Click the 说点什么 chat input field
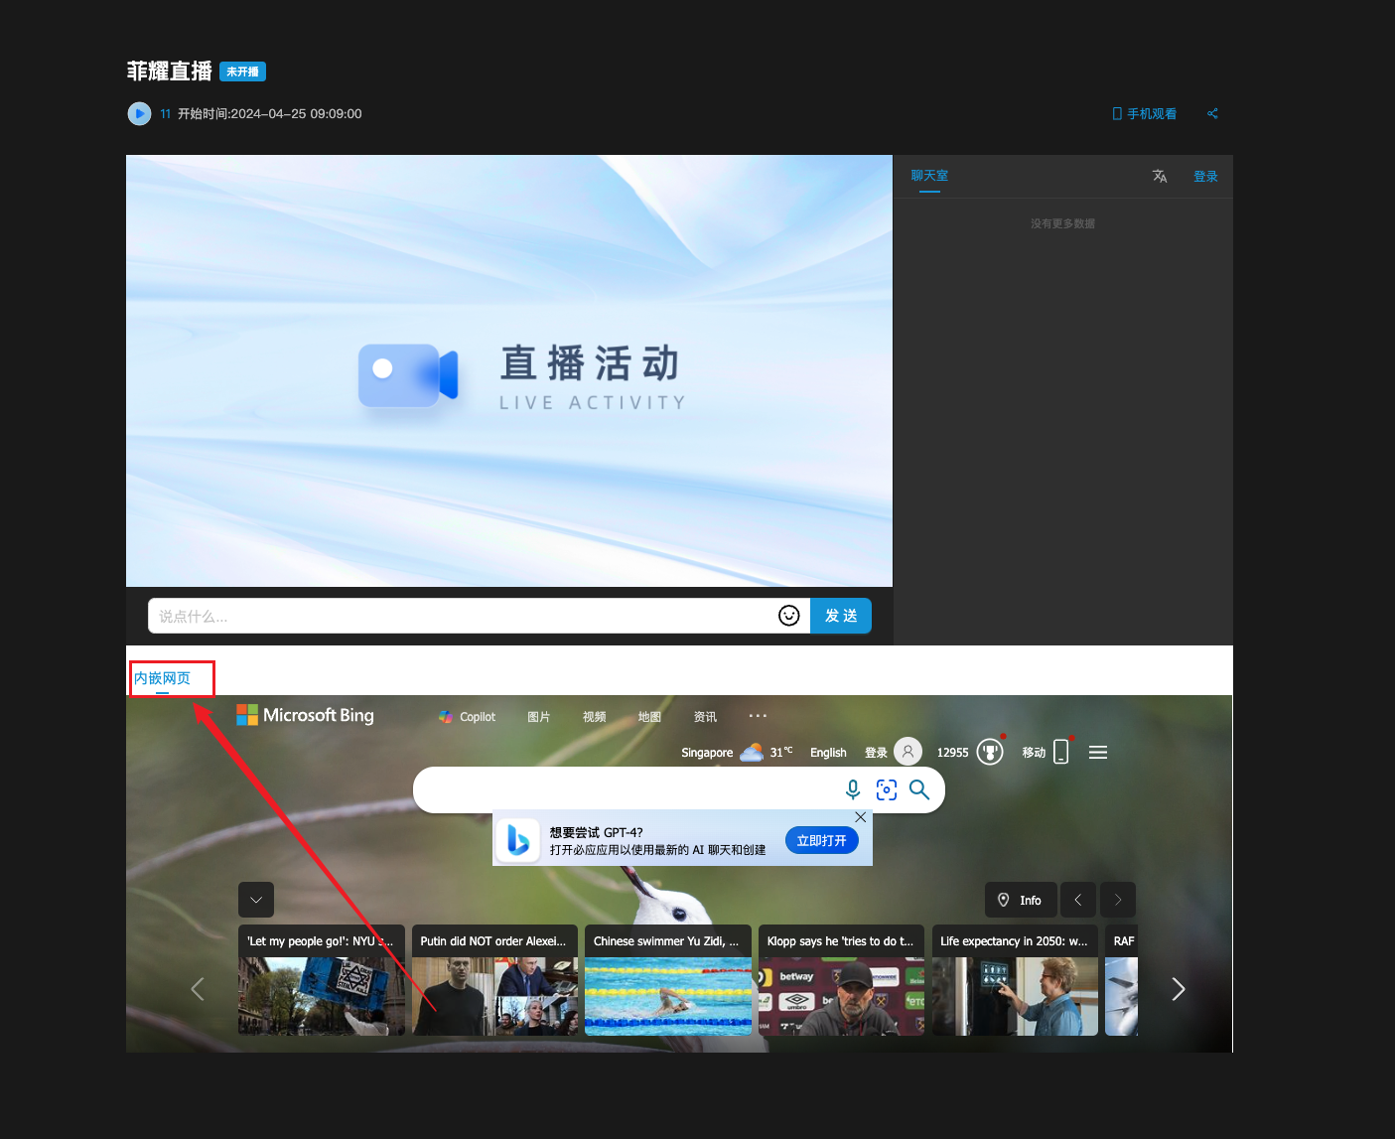Screen dimensions: 1395x1139 (462, 616)
